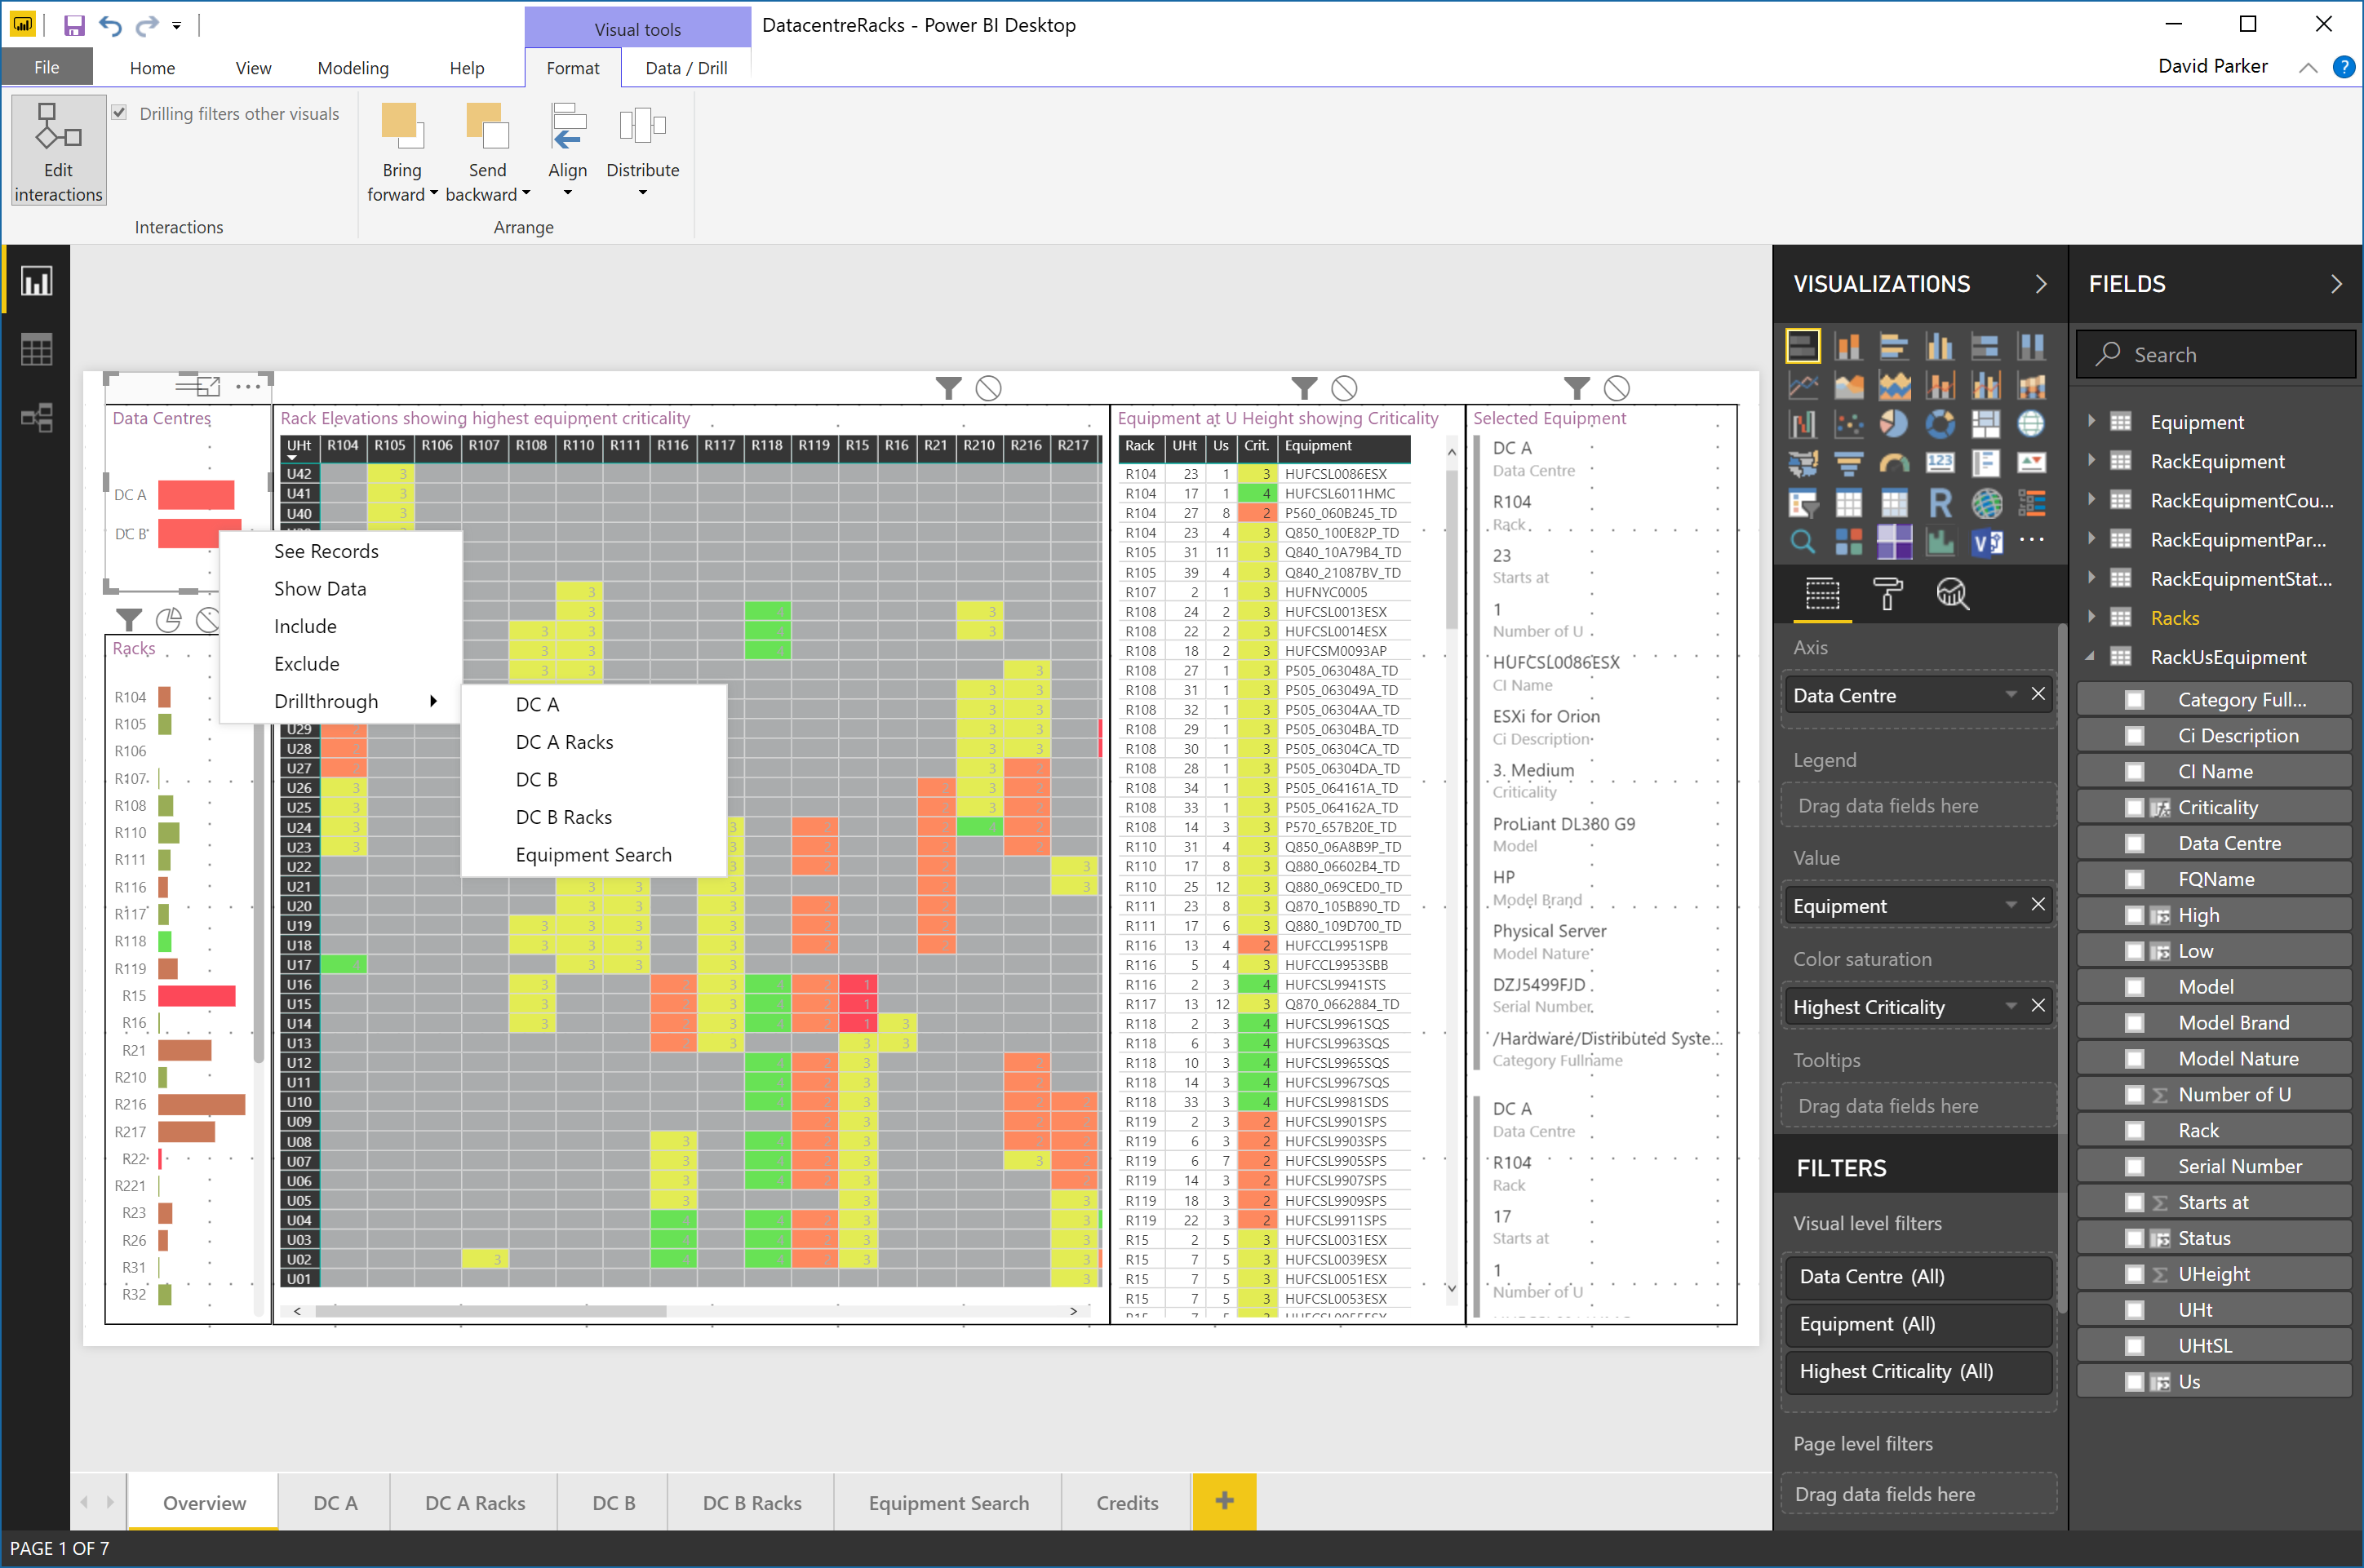Image resolution: width=2364 pixels, height=1568 pixels.
Task: Switch to Data view in left sidebar
Action: click(37, 348)
